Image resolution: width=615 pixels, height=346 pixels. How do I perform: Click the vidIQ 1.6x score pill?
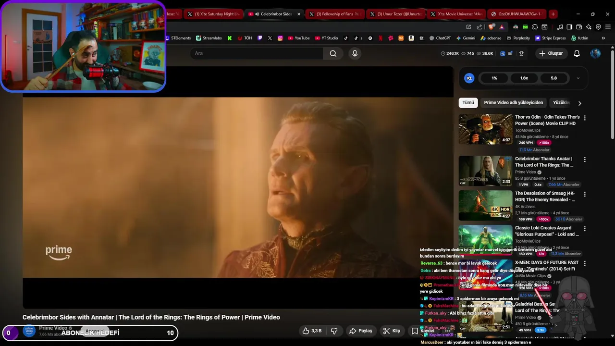pos(524,78)
